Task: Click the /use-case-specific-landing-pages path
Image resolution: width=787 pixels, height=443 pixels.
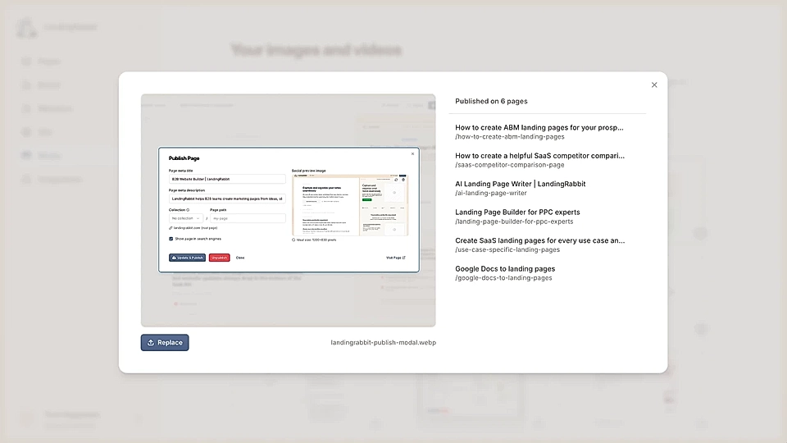Action: pyautogui.click(x=507, y=249)
